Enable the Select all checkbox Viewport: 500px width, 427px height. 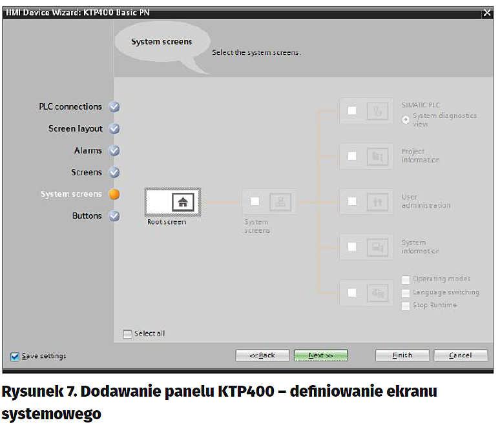tap(128, 333)
